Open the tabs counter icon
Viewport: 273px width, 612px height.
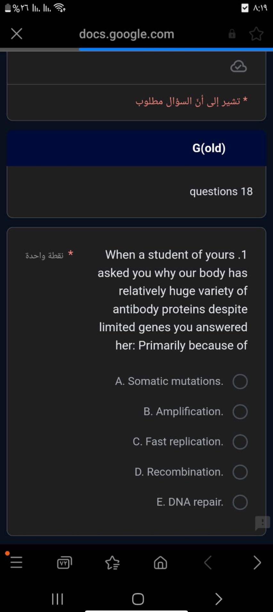point(64,563)
